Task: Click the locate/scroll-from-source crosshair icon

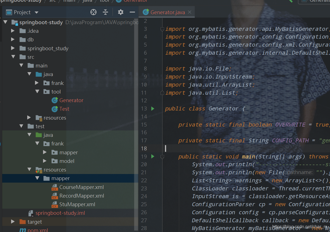Action: pyautogui.click(x=93, y=12)
